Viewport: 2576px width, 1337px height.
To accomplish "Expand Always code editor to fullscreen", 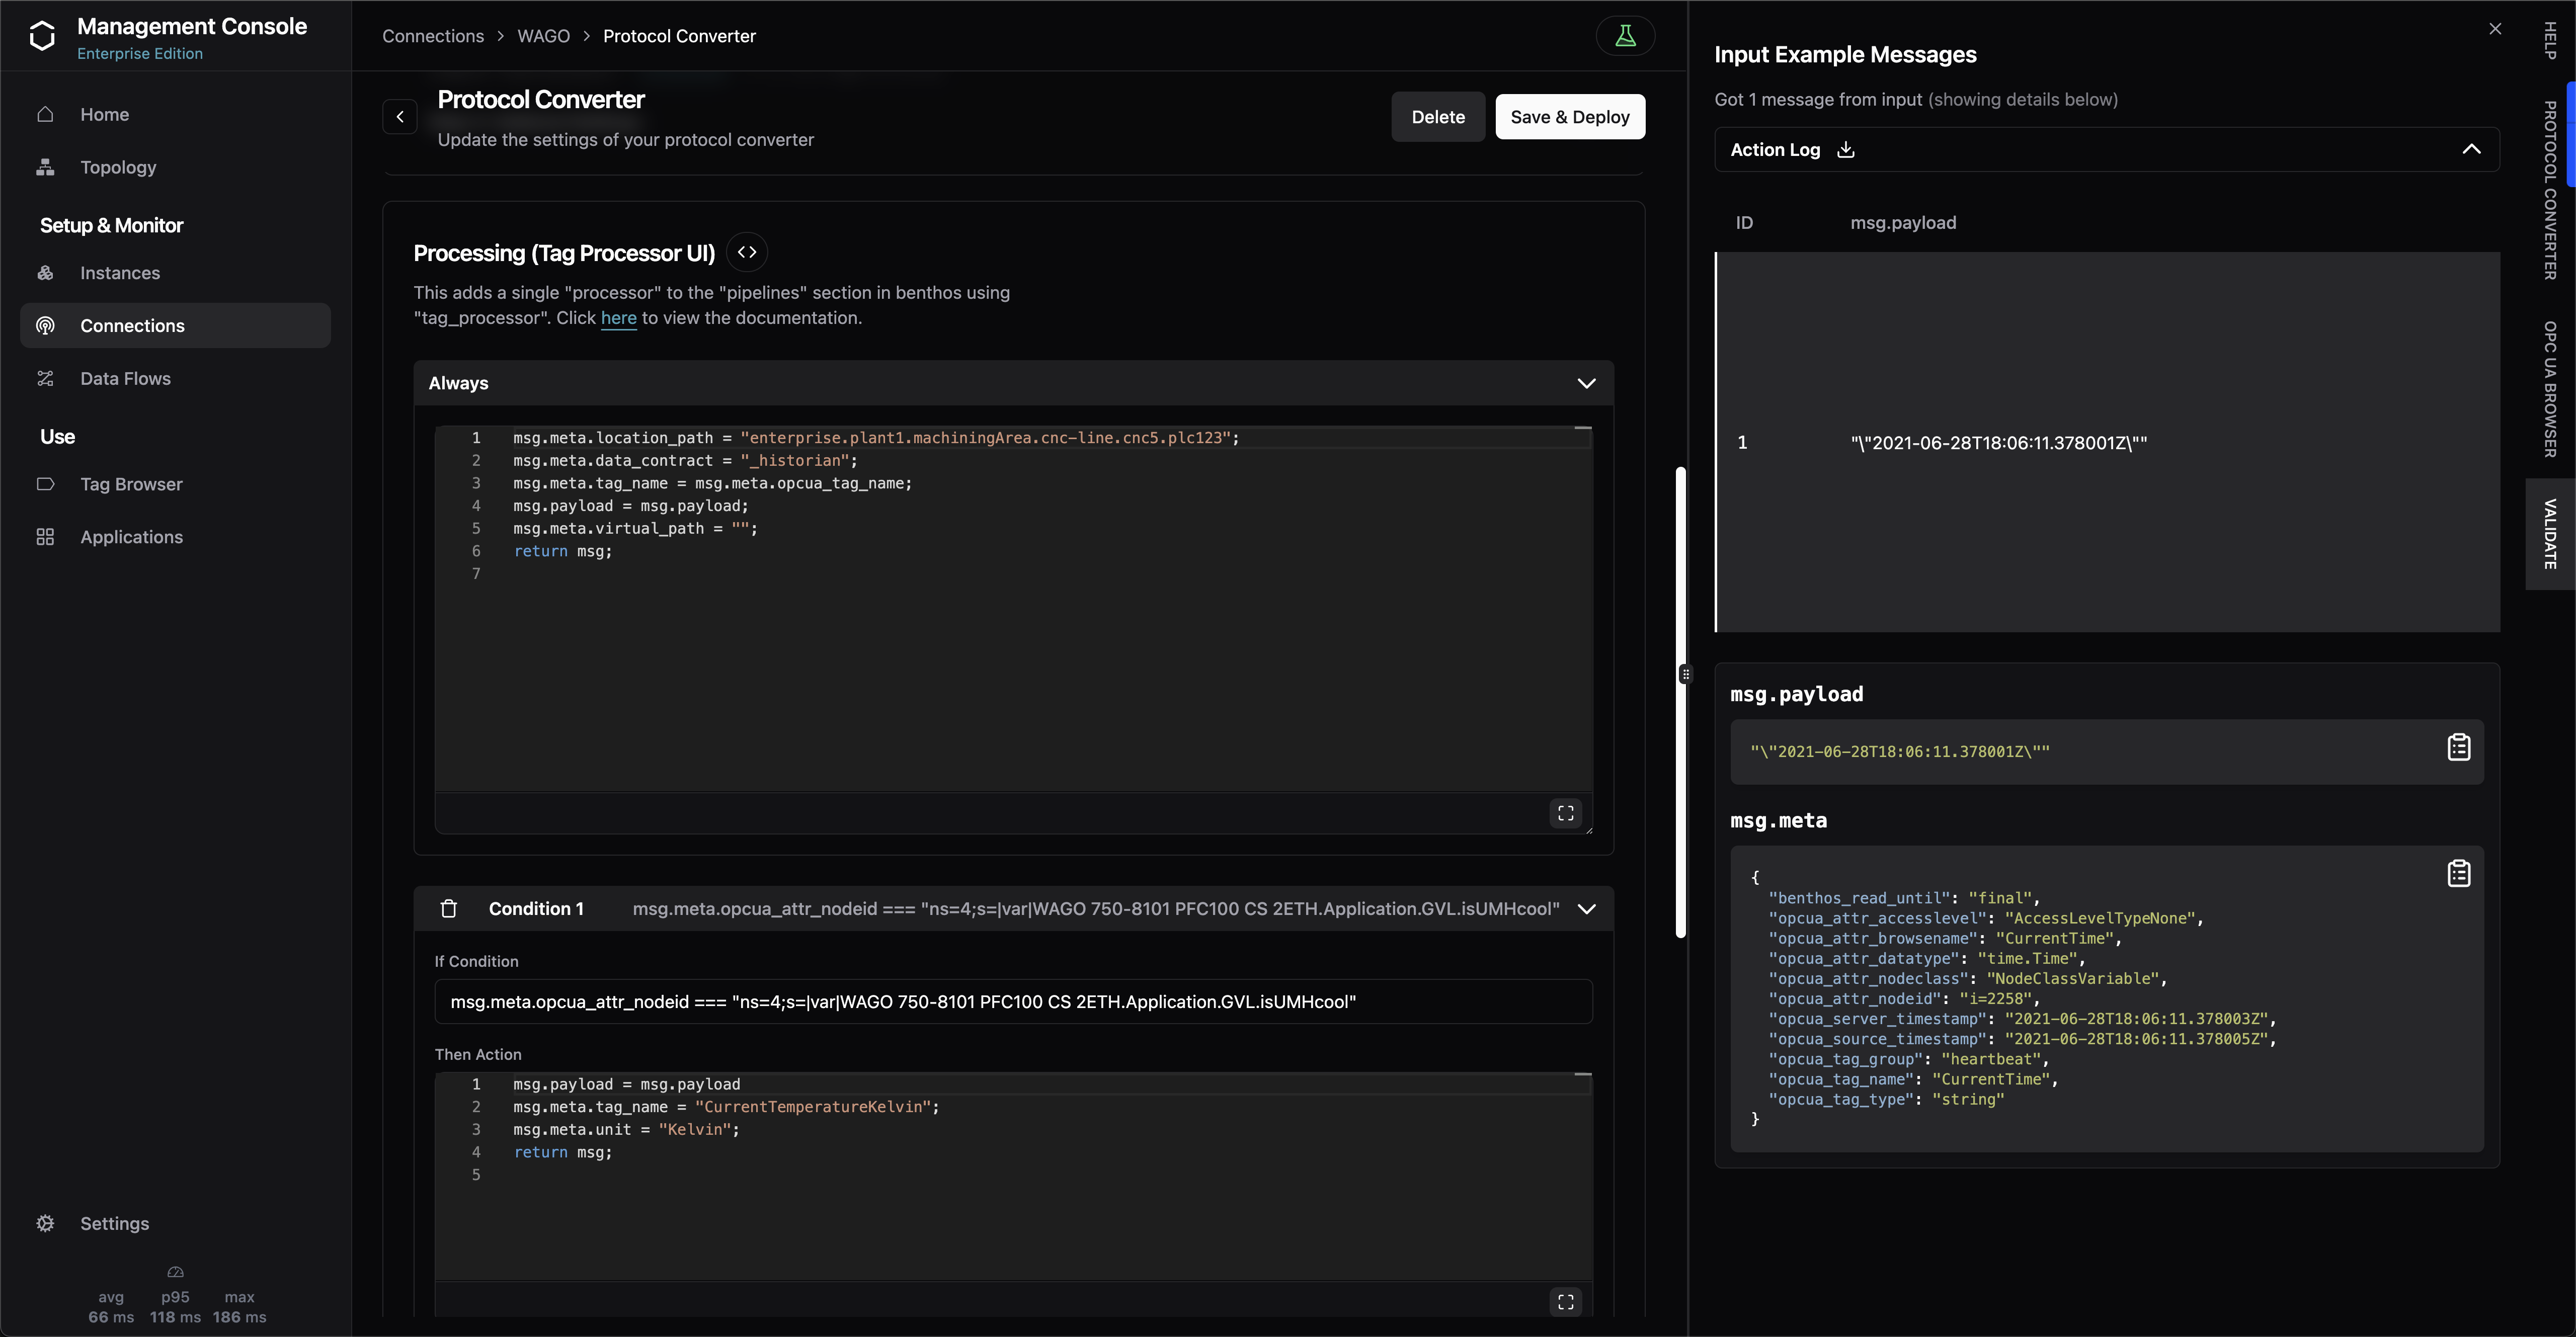I will click(x=1565, y=813).
